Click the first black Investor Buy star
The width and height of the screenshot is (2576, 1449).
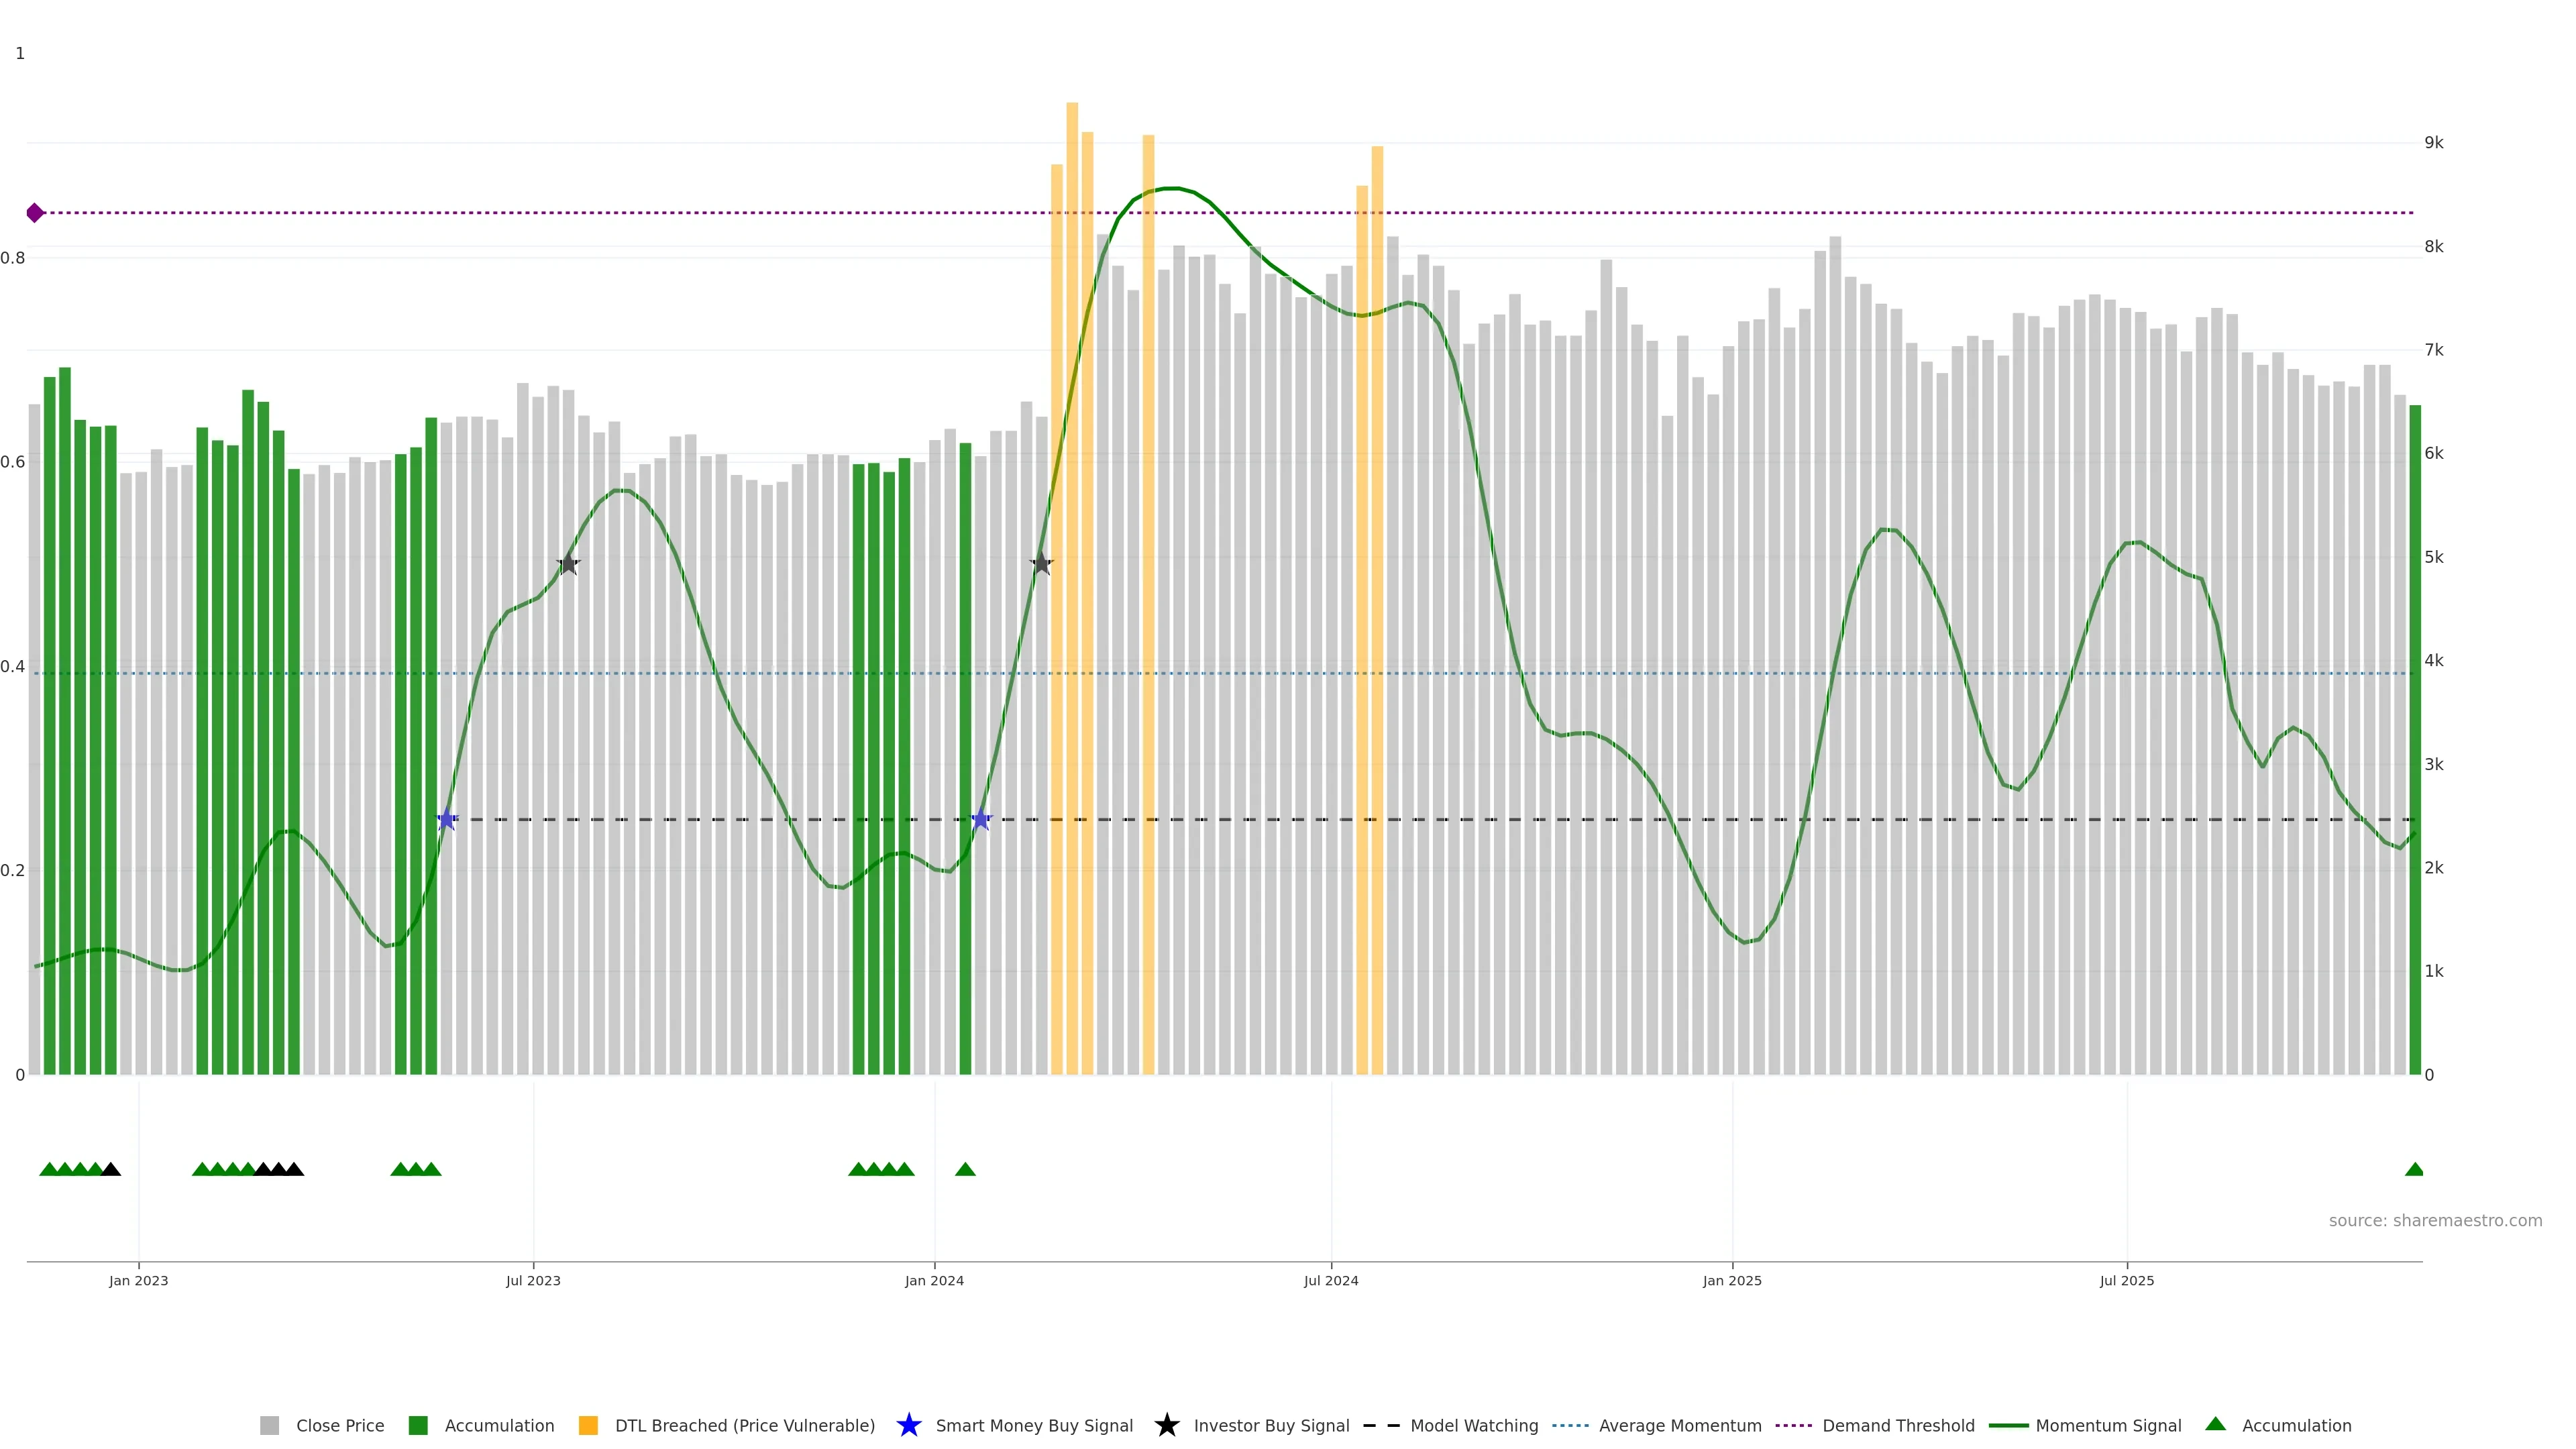point(568,564)
